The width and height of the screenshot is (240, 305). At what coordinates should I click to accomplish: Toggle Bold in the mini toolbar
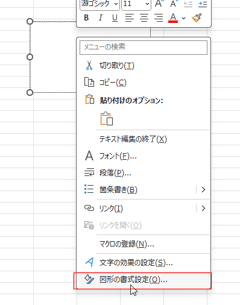86,18
